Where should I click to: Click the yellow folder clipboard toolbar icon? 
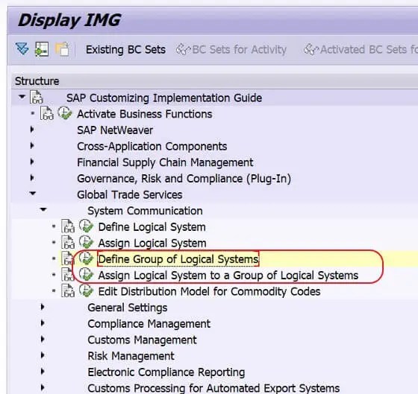pyautogui.click(x=62, y=49)
